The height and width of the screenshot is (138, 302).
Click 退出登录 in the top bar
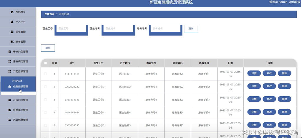point(295,2)
